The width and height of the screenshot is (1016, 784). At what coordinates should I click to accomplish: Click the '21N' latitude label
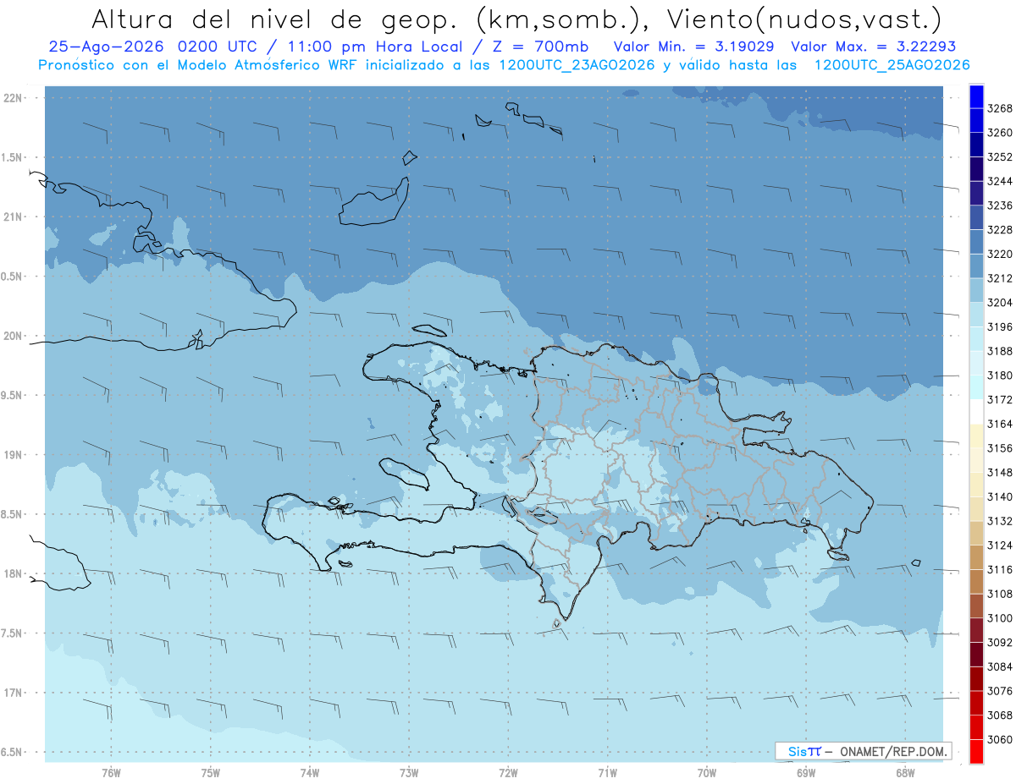(13, 217)
